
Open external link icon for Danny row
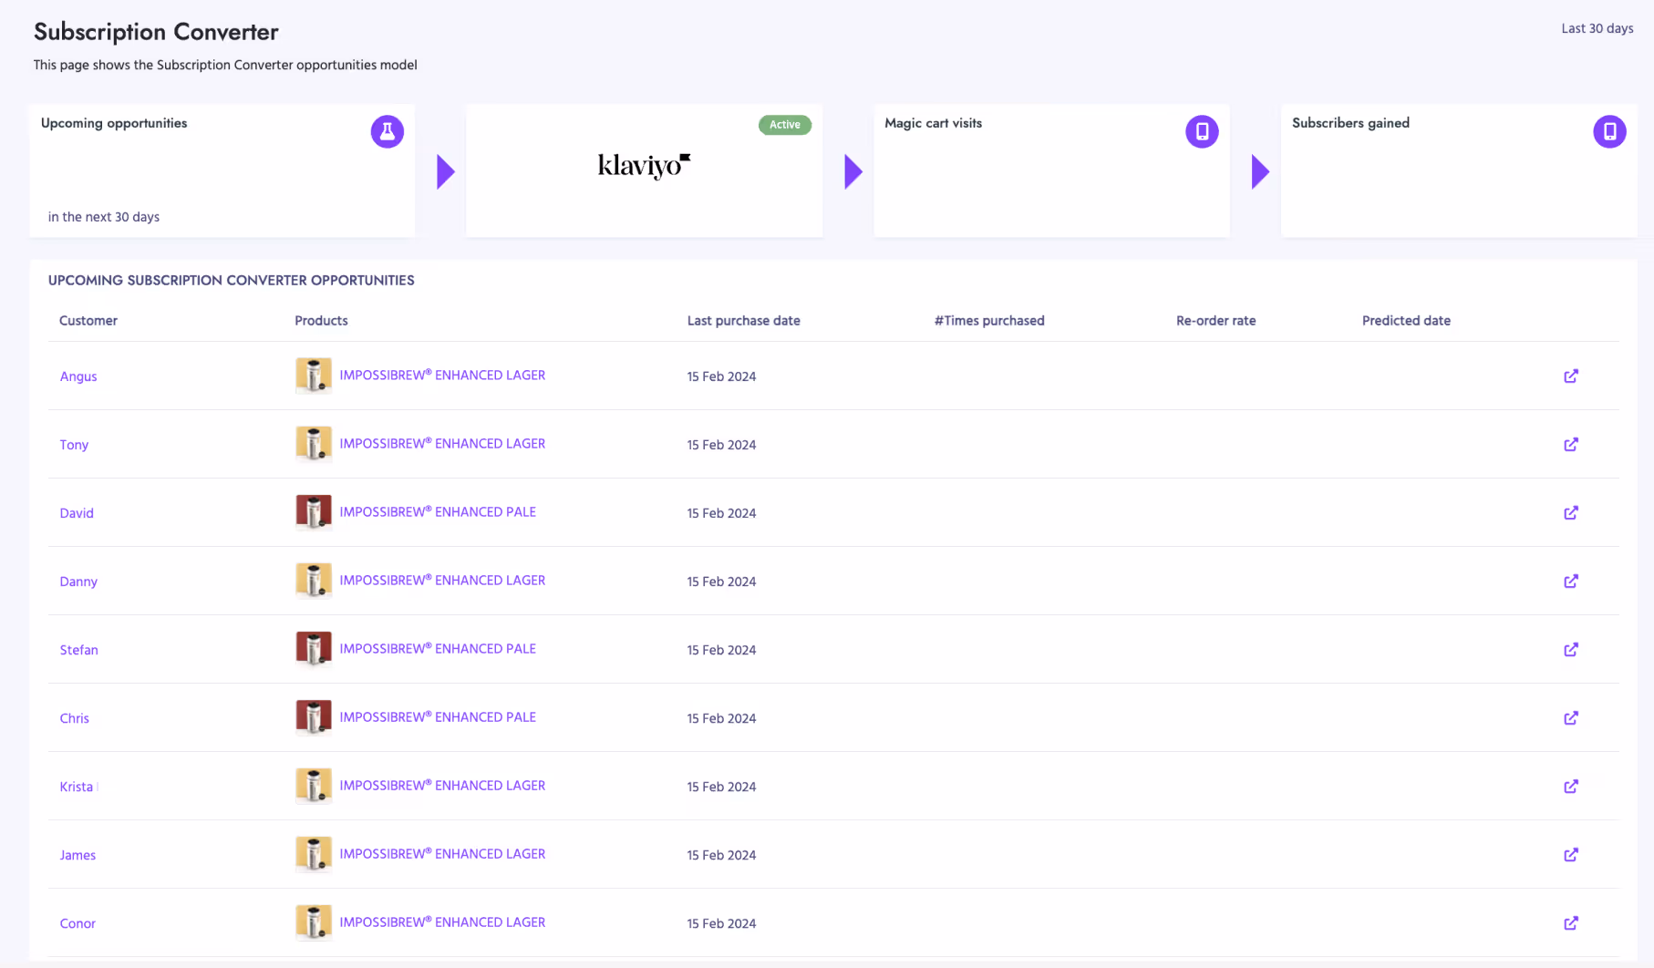(x=1571, y=581)
